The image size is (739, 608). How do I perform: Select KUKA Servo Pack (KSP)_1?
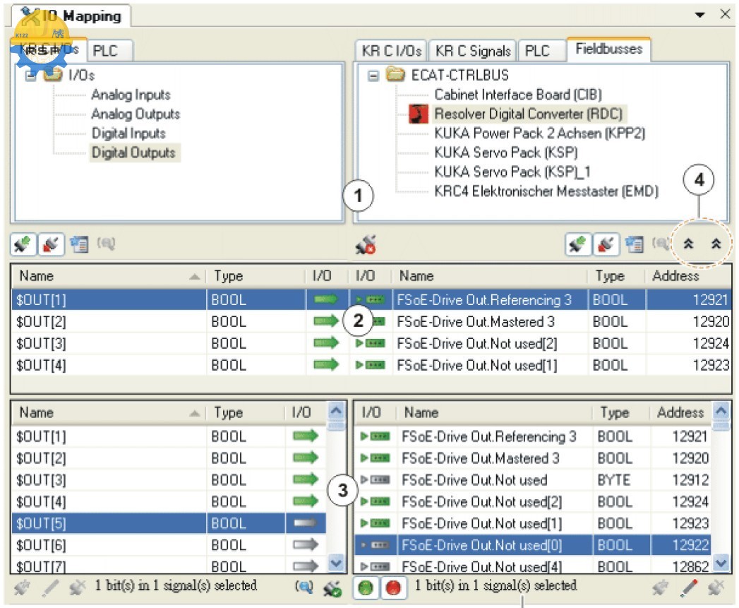512,172
